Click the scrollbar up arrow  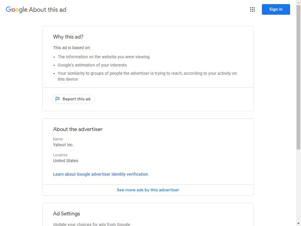click(298, 2)
